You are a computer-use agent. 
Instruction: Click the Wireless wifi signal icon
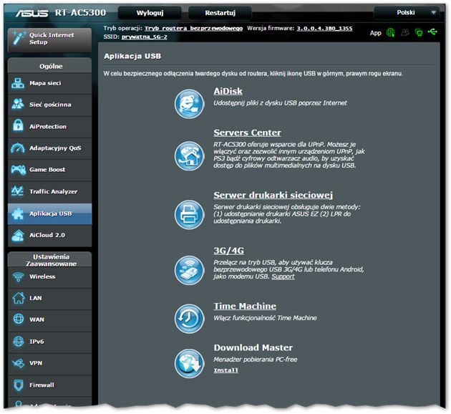tap(18, 276)
